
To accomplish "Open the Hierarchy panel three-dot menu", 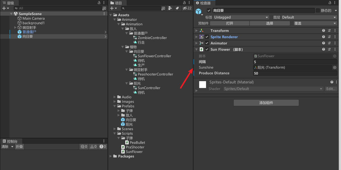I will [x=104, y=3].
